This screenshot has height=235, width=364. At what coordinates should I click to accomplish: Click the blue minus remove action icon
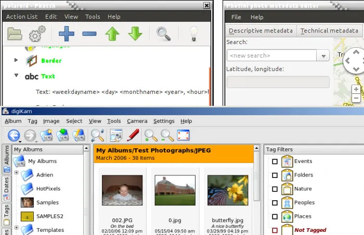click(89, 34)
